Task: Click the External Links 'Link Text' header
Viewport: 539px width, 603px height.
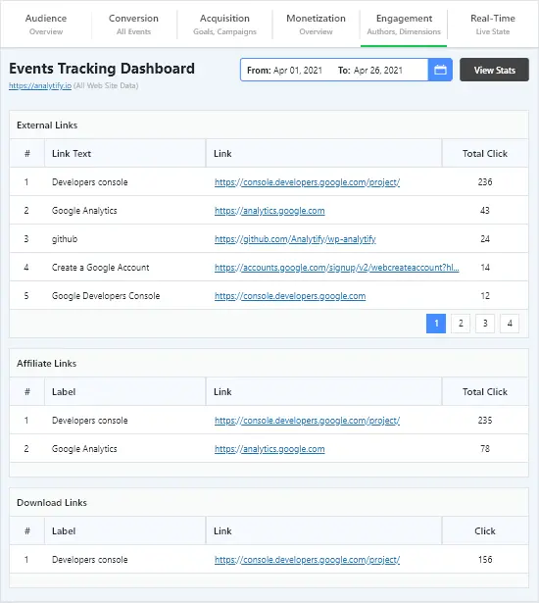Action: [x=124, y=153]
